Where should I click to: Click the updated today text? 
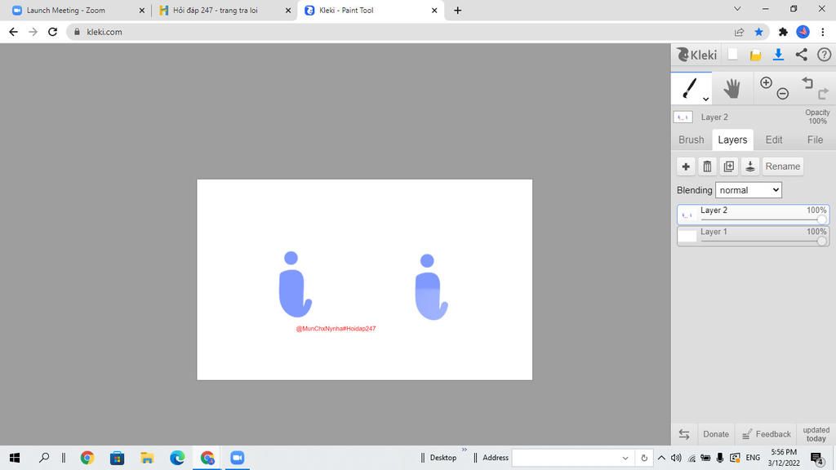tap(816, 434)
